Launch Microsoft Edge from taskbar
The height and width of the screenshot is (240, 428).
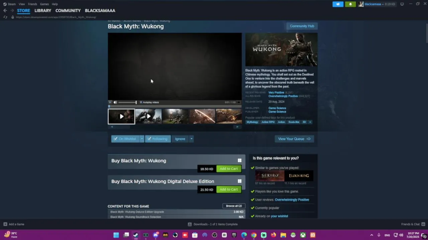244,235
